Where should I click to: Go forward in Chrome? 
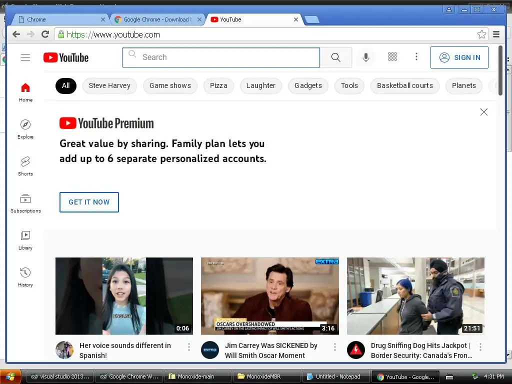(30, 34)
